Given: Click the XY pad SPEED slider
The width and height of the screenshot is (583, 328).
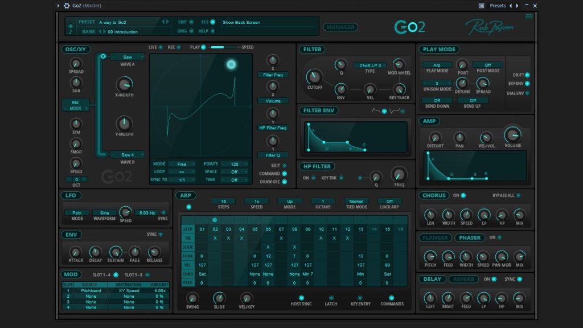Looking at the screenshot, I should 225,47.
